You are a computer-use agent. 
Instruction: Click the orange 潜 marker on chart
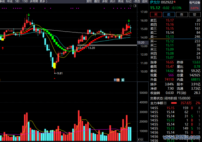[x=119, y=80]
